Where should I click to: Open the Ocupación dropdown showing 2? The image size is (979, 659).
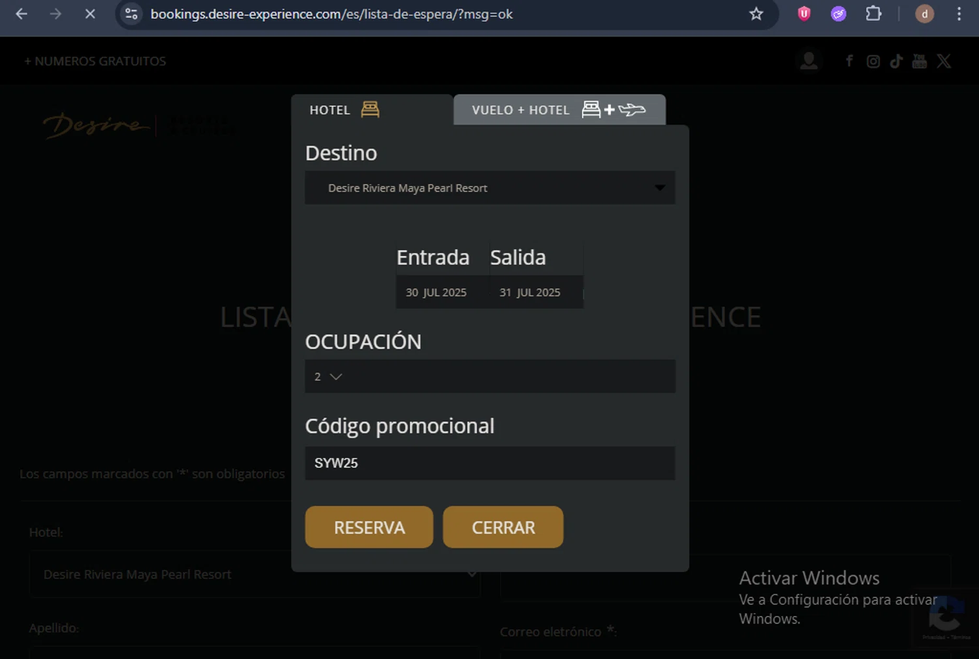(x=489, y=376)
